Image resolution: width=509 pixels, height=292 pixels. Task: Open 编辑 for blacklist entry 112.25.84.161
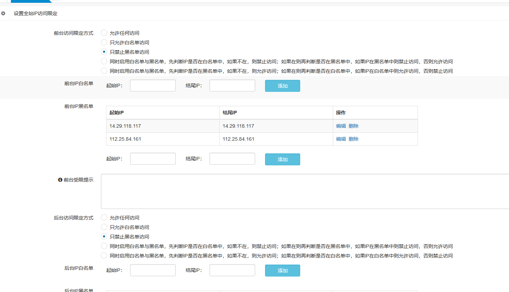tap(341, 139)
